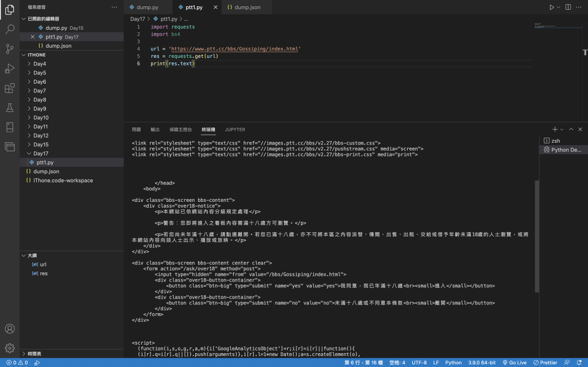Open the new terminal dropdown arrow
The width and height of the screenshot is (588, 367).
(562, 130)
